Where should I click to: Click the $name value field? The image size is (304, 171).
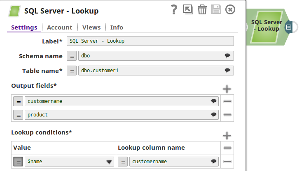click(69, 162)
